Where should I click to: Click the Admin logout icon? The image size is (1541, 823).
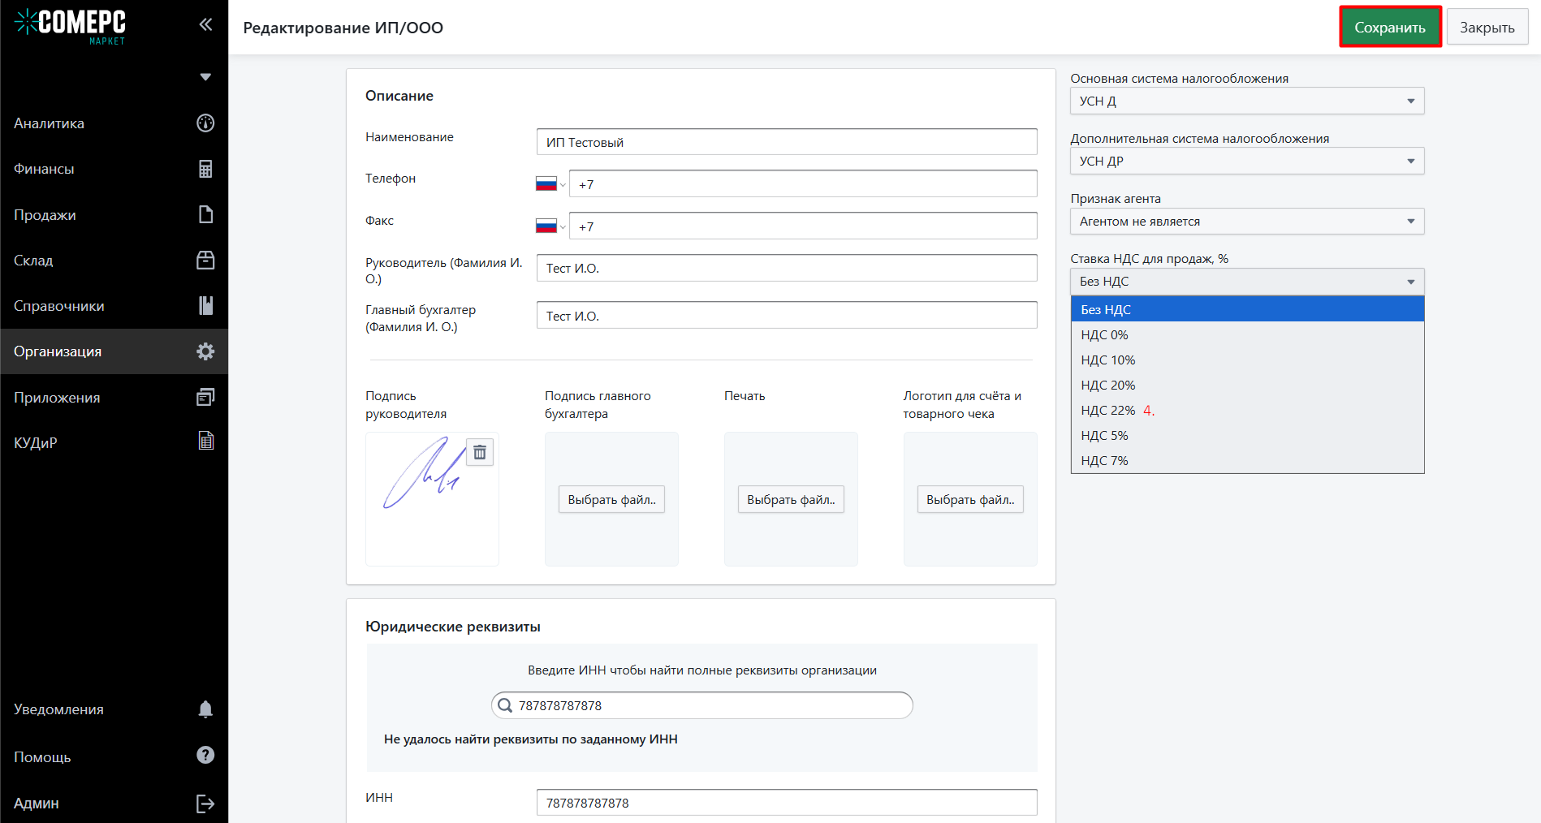[x=205, y=804]
